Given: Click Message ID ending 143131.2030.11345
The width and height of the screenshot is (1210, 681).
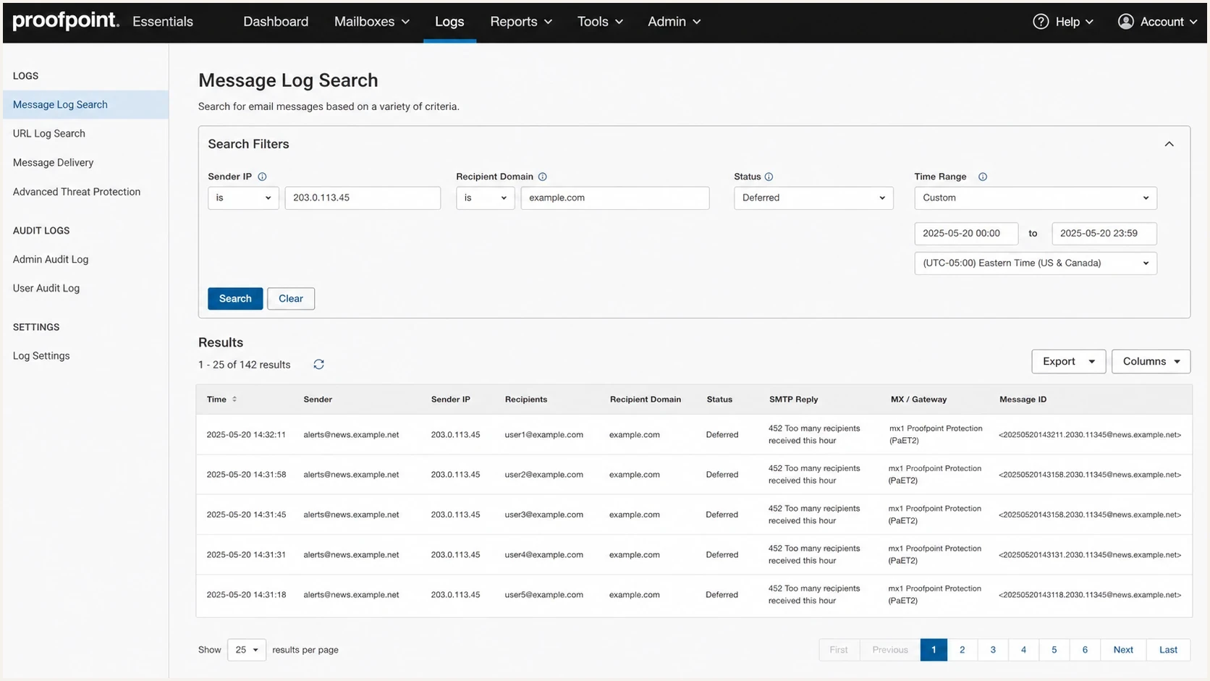Looking at the screenshot, I should [1090, 555].
